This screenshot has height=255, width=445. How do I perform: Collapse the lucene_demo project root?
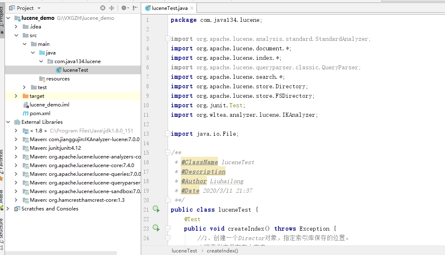8,18
